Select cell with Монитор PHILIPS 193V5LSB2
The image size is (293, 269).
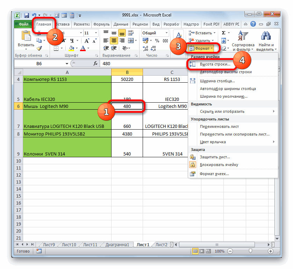click(67, 134)
